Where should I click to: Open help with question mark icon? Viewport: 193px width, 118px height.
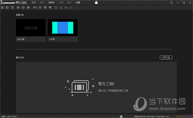171,3
